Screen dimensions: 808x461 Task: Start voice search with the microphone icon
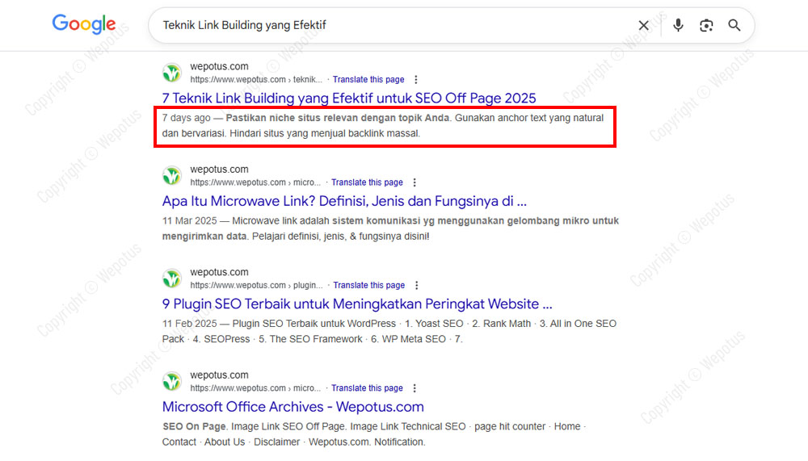tap(678, 26)
